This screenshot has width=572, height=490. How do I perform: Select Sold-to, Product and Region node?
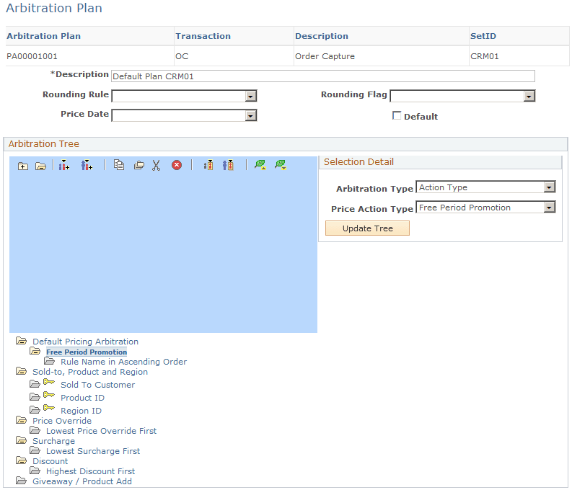90,372
